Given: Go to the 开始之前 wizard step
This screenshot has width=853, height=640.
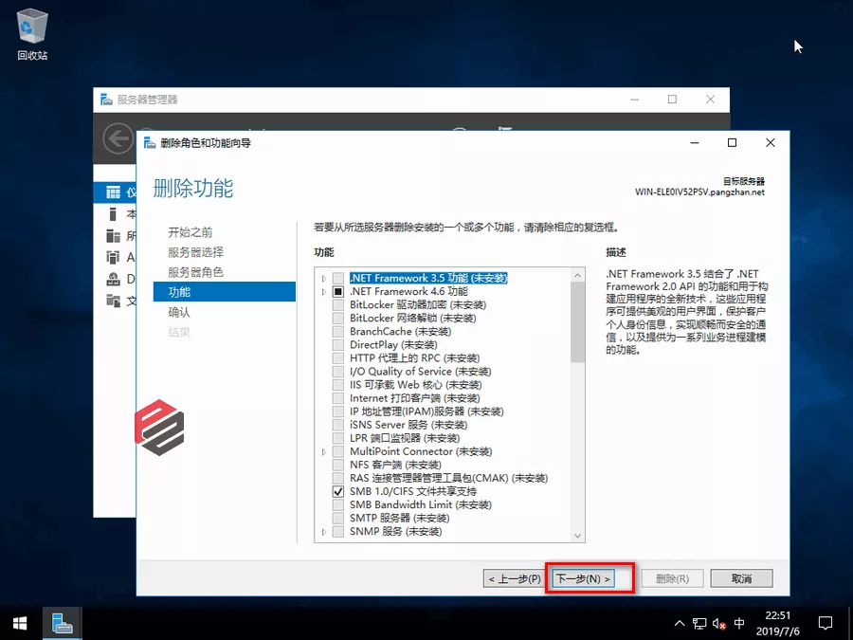Looking at the screenshot, I should click(x=190, y=232).
